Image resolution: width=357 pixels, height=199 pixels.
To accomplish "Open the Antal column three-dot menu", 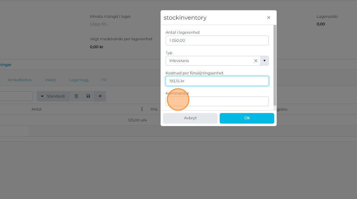I will pyautogui.click(x=142, y=109).
